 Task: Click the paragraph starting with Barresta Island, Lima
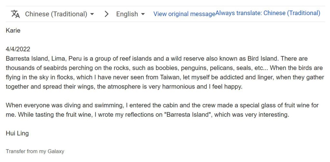pos(129,72)
